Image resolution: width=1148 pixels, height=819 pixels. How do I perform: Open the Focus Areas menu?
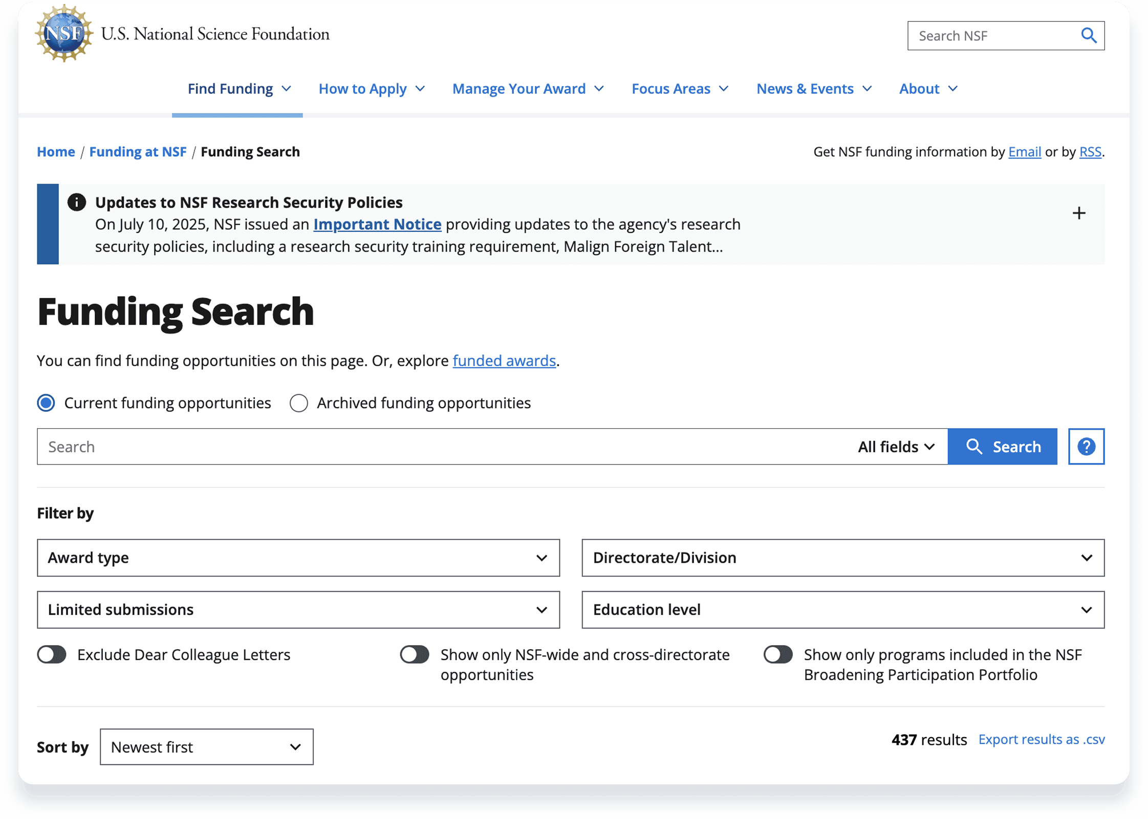coord(679,89)
